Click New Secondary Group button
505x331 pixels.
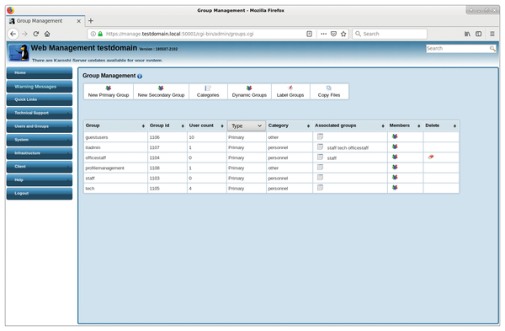pyautogui.click(x=161, y=92)
